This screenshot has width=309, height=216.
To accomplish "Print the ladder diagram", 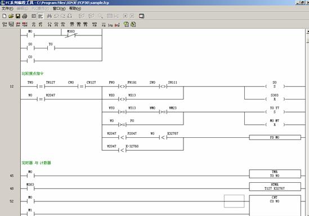I will tap(25, 16).
